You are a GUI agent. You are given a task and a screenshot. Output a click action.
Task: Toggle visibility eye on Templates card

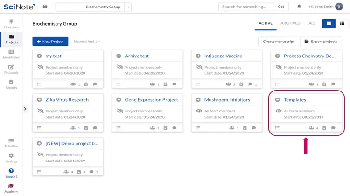point(278,111)
